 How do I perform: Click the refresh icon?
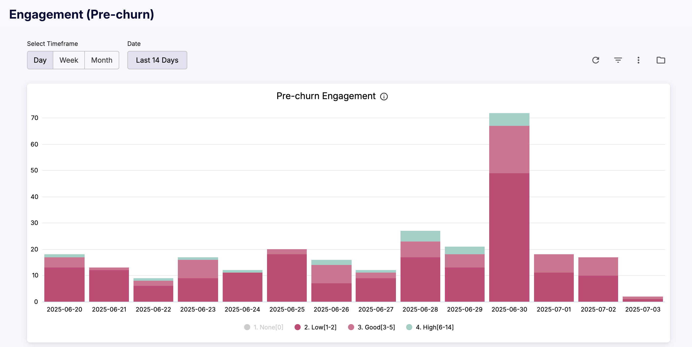pos(595,60)
